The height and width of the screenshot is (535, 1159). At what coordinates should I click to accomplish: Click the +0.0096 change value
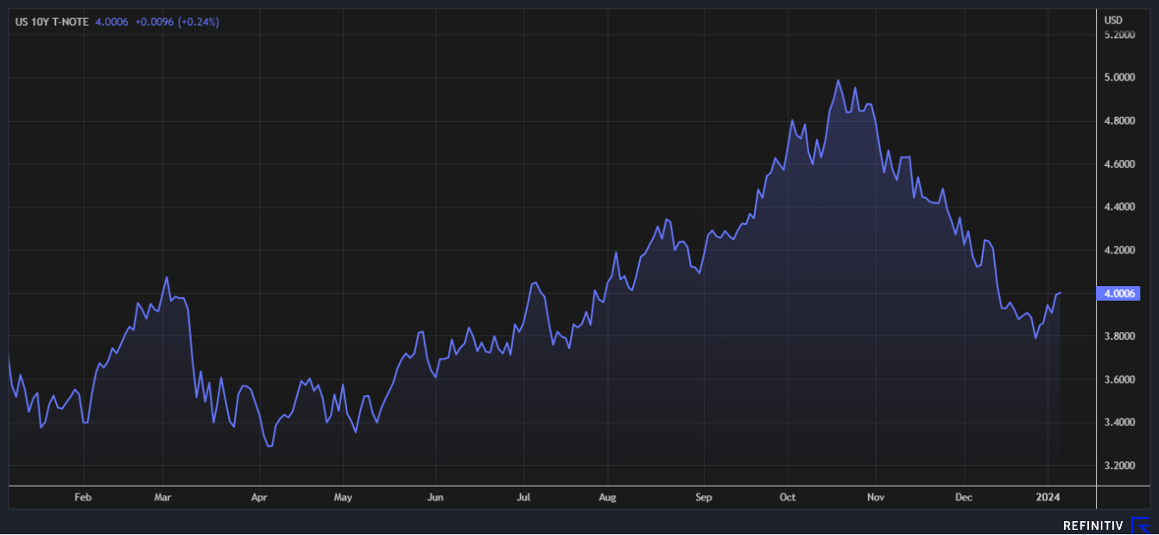pyautogui.click(x=155, y=22)
